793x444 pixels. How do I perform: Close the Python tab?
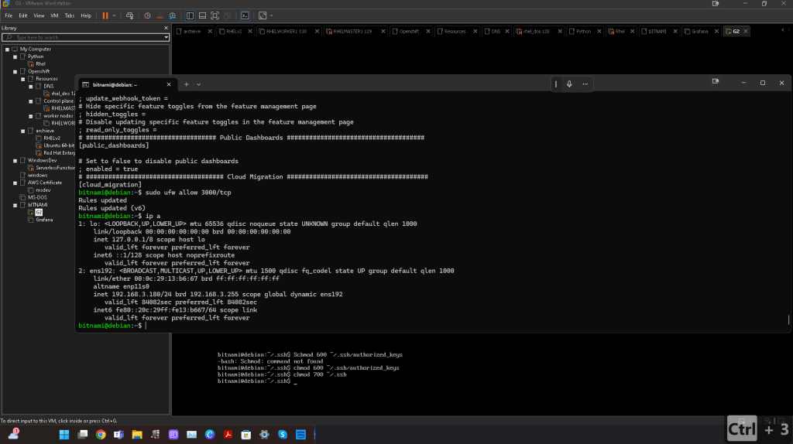[x=599, y=31]
